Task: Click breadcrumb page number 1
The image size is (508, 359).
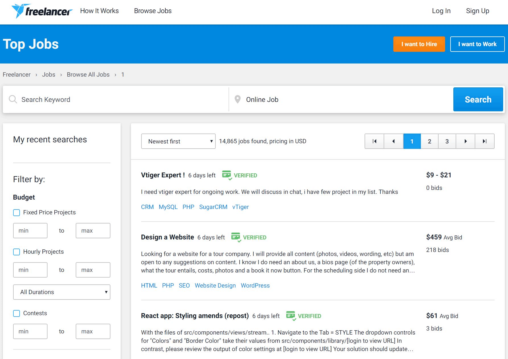Action: coord(123,75)
